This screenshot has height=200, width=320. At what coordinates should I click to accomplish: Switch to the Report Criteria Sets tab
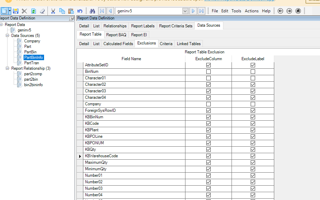pos(176,26)
